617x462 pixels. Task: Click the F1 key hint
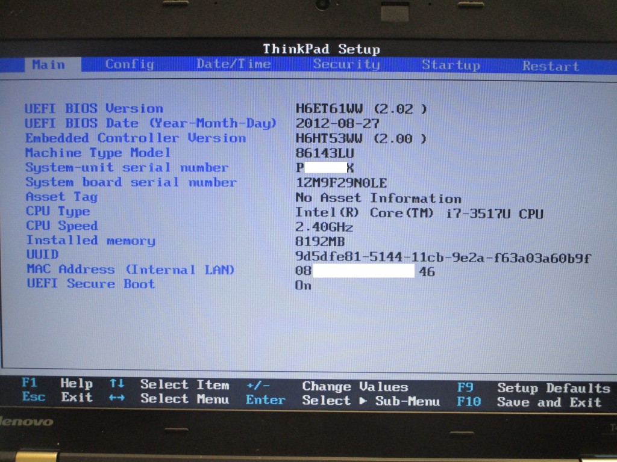(30, 383)
